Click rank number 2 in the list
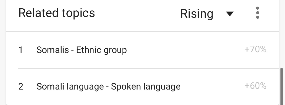Image resolution: width=285 pixels, height=105 pixels. [21, 87]
